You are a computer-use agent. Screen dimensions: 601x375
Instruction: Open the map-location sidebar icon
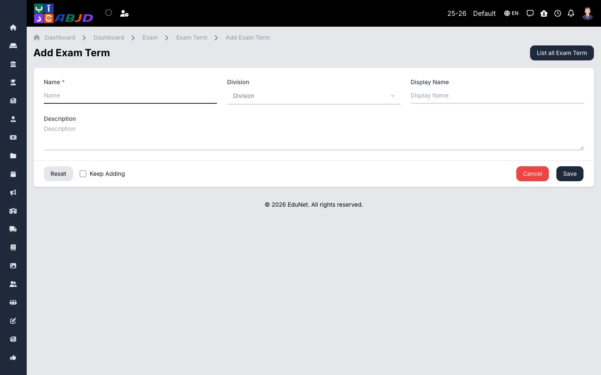tap(13, 211)
